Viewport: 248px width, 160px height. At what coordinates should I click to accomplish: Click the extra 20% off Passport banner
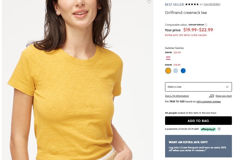pyautogui.click(x=198, y=146)
